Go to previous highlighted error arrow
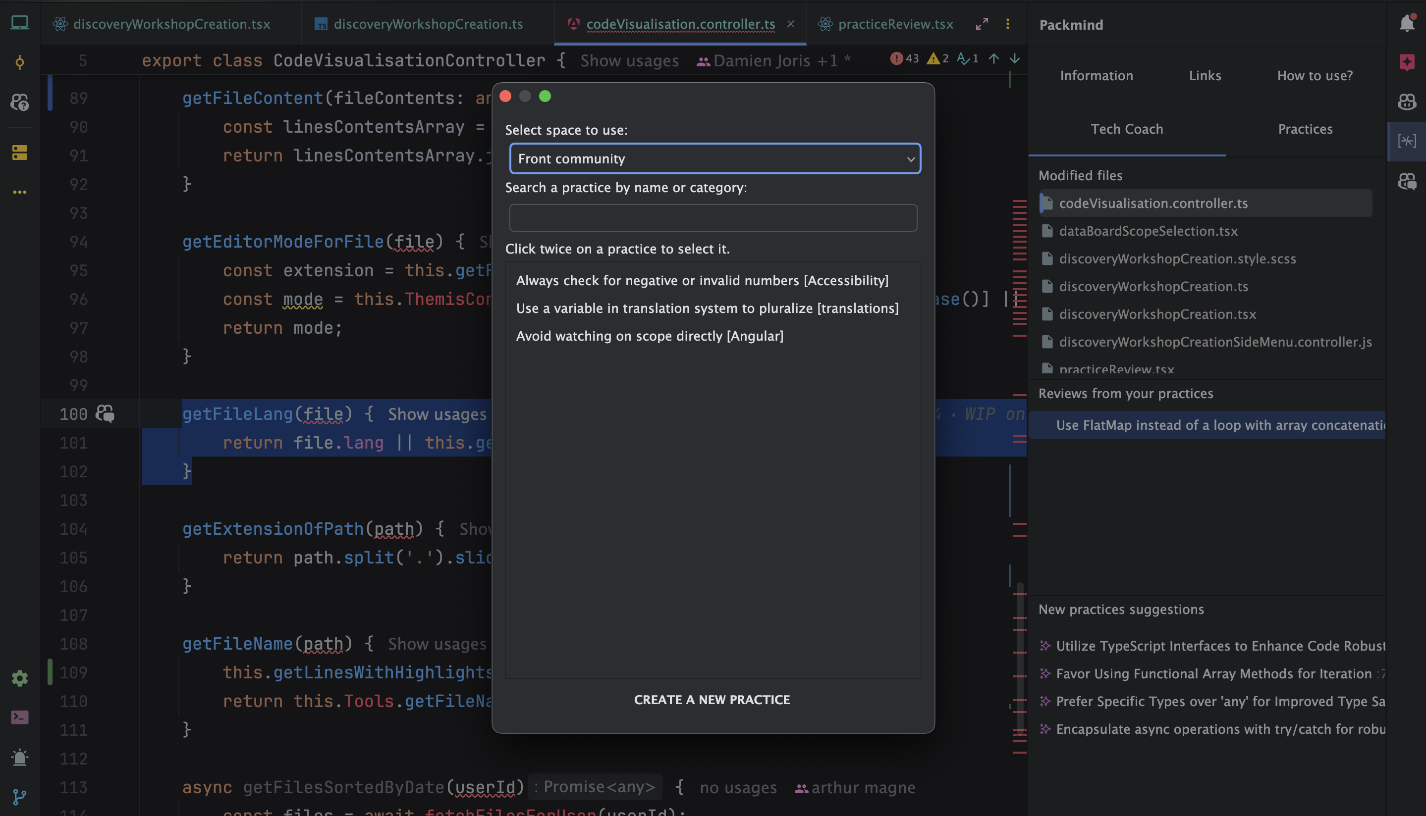This screenshot has width=1426, height=816. (x=993, y=58)
